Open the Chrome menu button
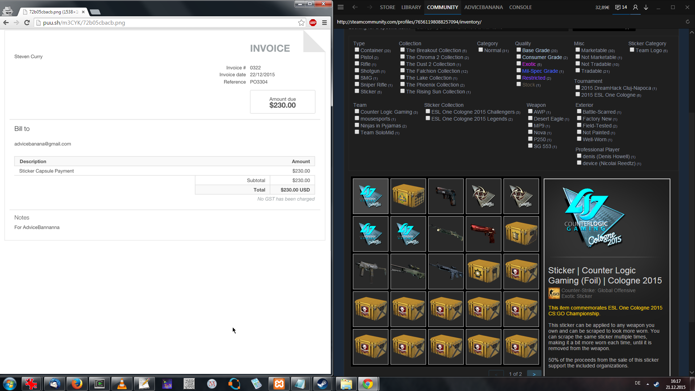Screen dimensions: 695x391 pyautogui.click(x=324, y=23)
